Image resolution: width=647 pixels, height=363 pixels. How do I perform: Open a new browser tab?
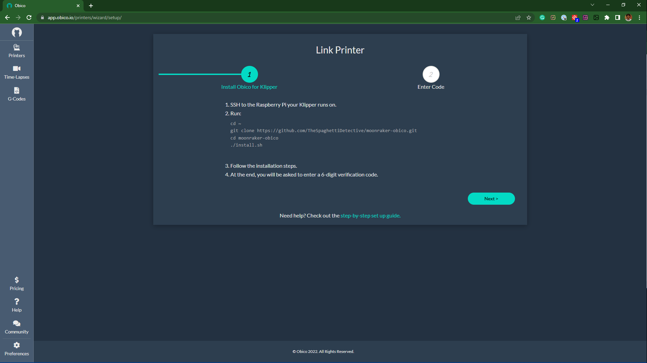point(91,6)
